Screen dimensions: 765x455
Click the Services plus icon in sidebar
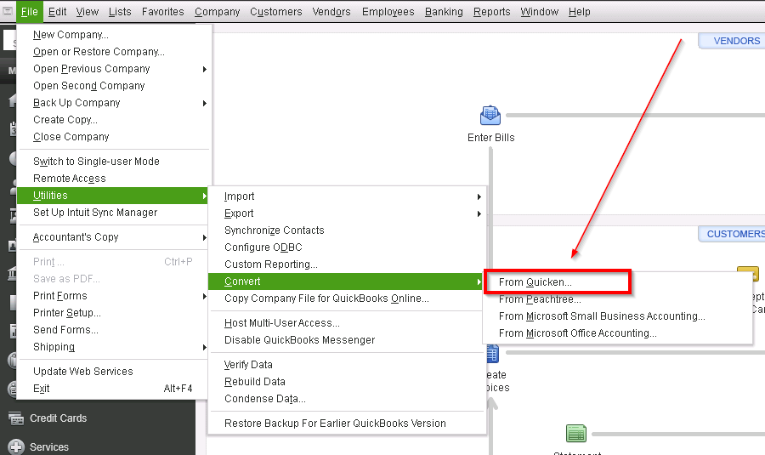[15, 446]
